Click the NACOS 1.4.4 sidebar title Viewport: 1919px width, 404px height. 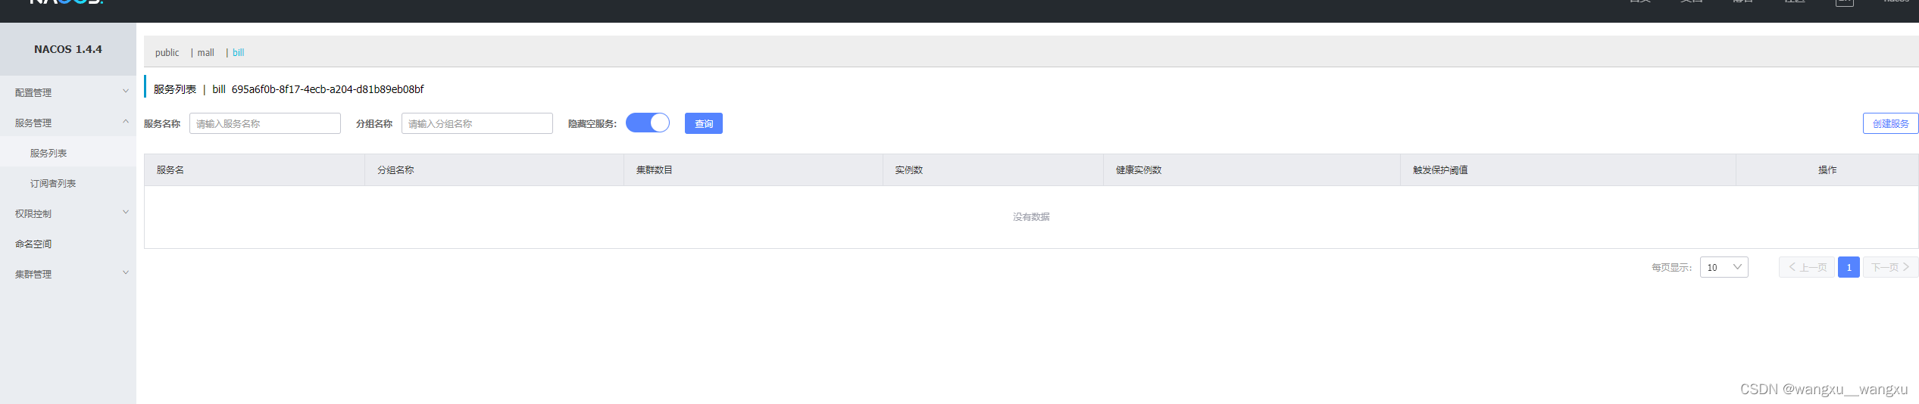tap(68, 49)
